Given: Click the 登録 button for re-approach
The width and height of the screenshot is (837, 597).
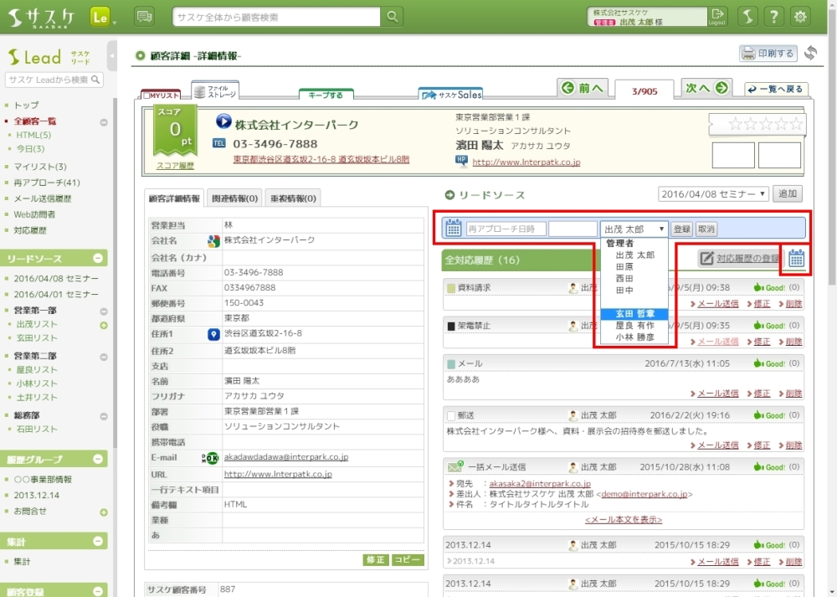Looking at the screenshot, I should coord(682,229).
